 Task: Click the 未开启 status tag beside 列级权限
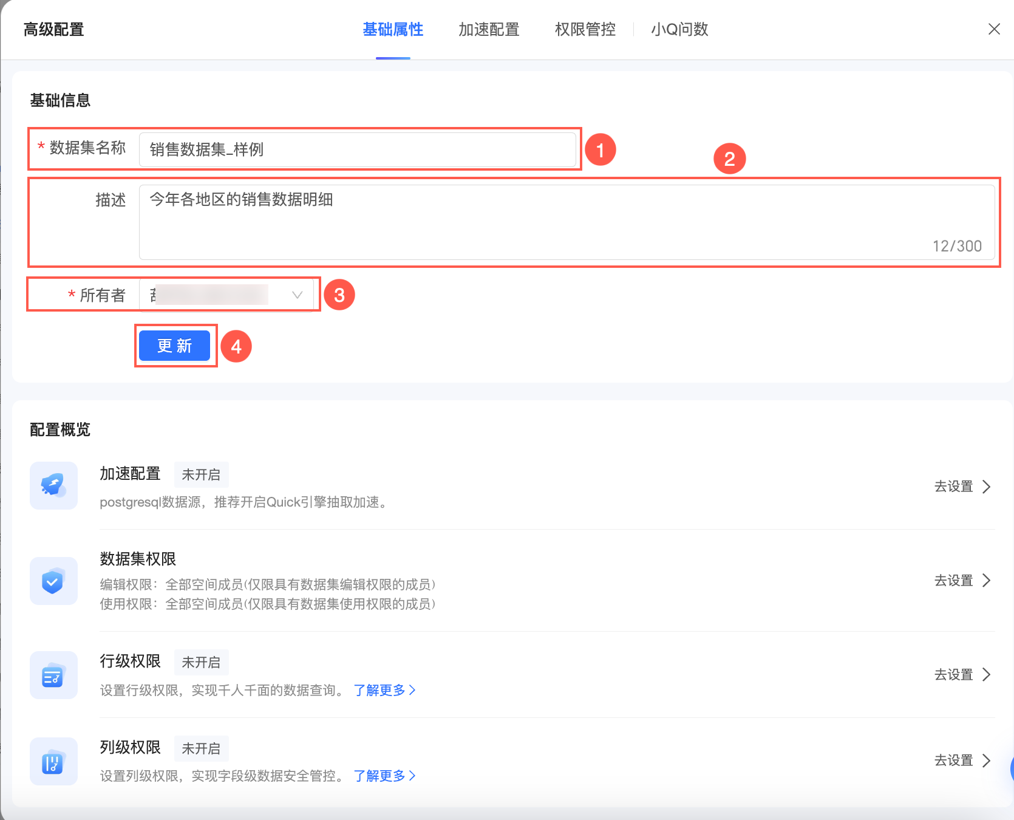202,748
